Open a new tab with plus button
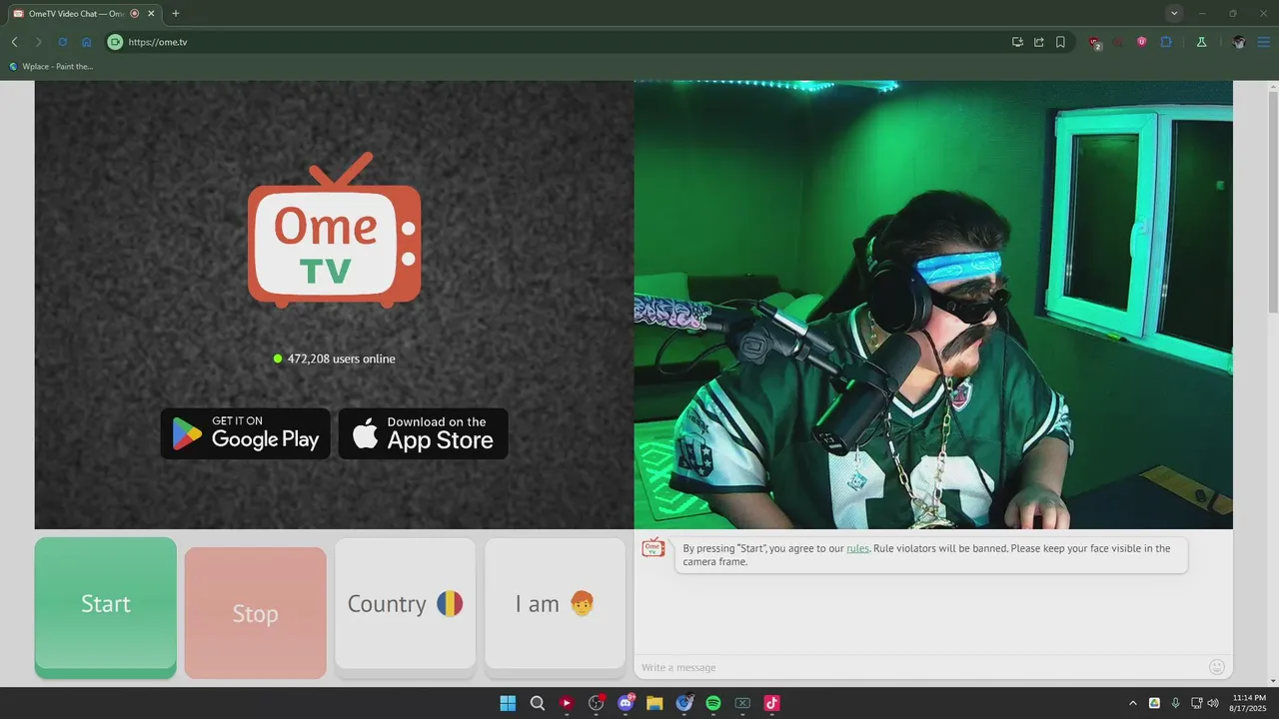This screenshot has width=1279, height=719. tap(176, 13)
